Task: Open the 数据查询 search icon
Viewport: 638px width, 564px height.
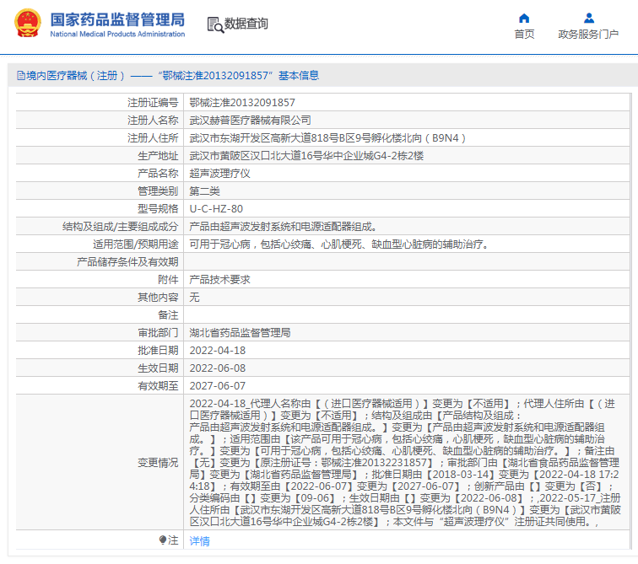Action: click(216, 24)
